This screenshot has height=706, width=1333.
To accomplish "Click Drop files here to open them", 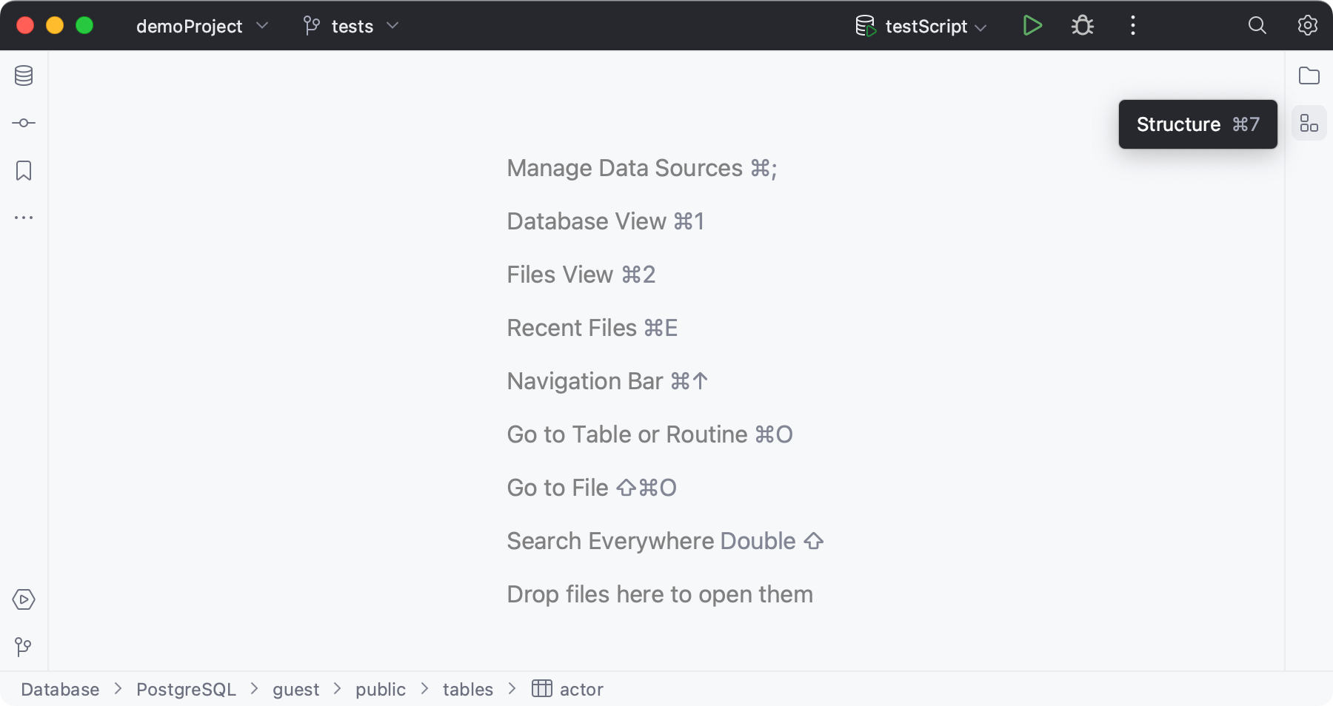I will (x=660, y=594).
